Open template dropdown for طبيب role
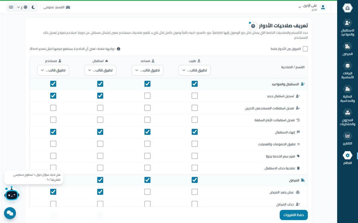The width and height of the screenshot is (358, 223). (x=195, y=70)
